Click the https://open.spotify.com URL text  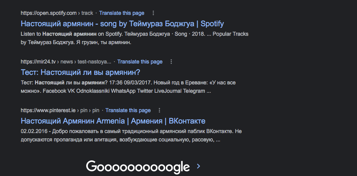pyautogui.click(x=48, y=13)
